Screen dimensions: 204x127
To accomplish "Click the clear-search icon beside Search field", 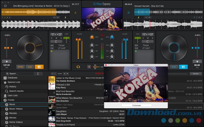I will point(38,73).
